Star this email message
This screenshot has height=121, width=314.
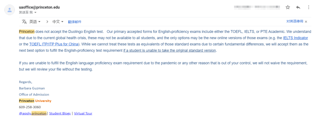(x=288, y=7)
